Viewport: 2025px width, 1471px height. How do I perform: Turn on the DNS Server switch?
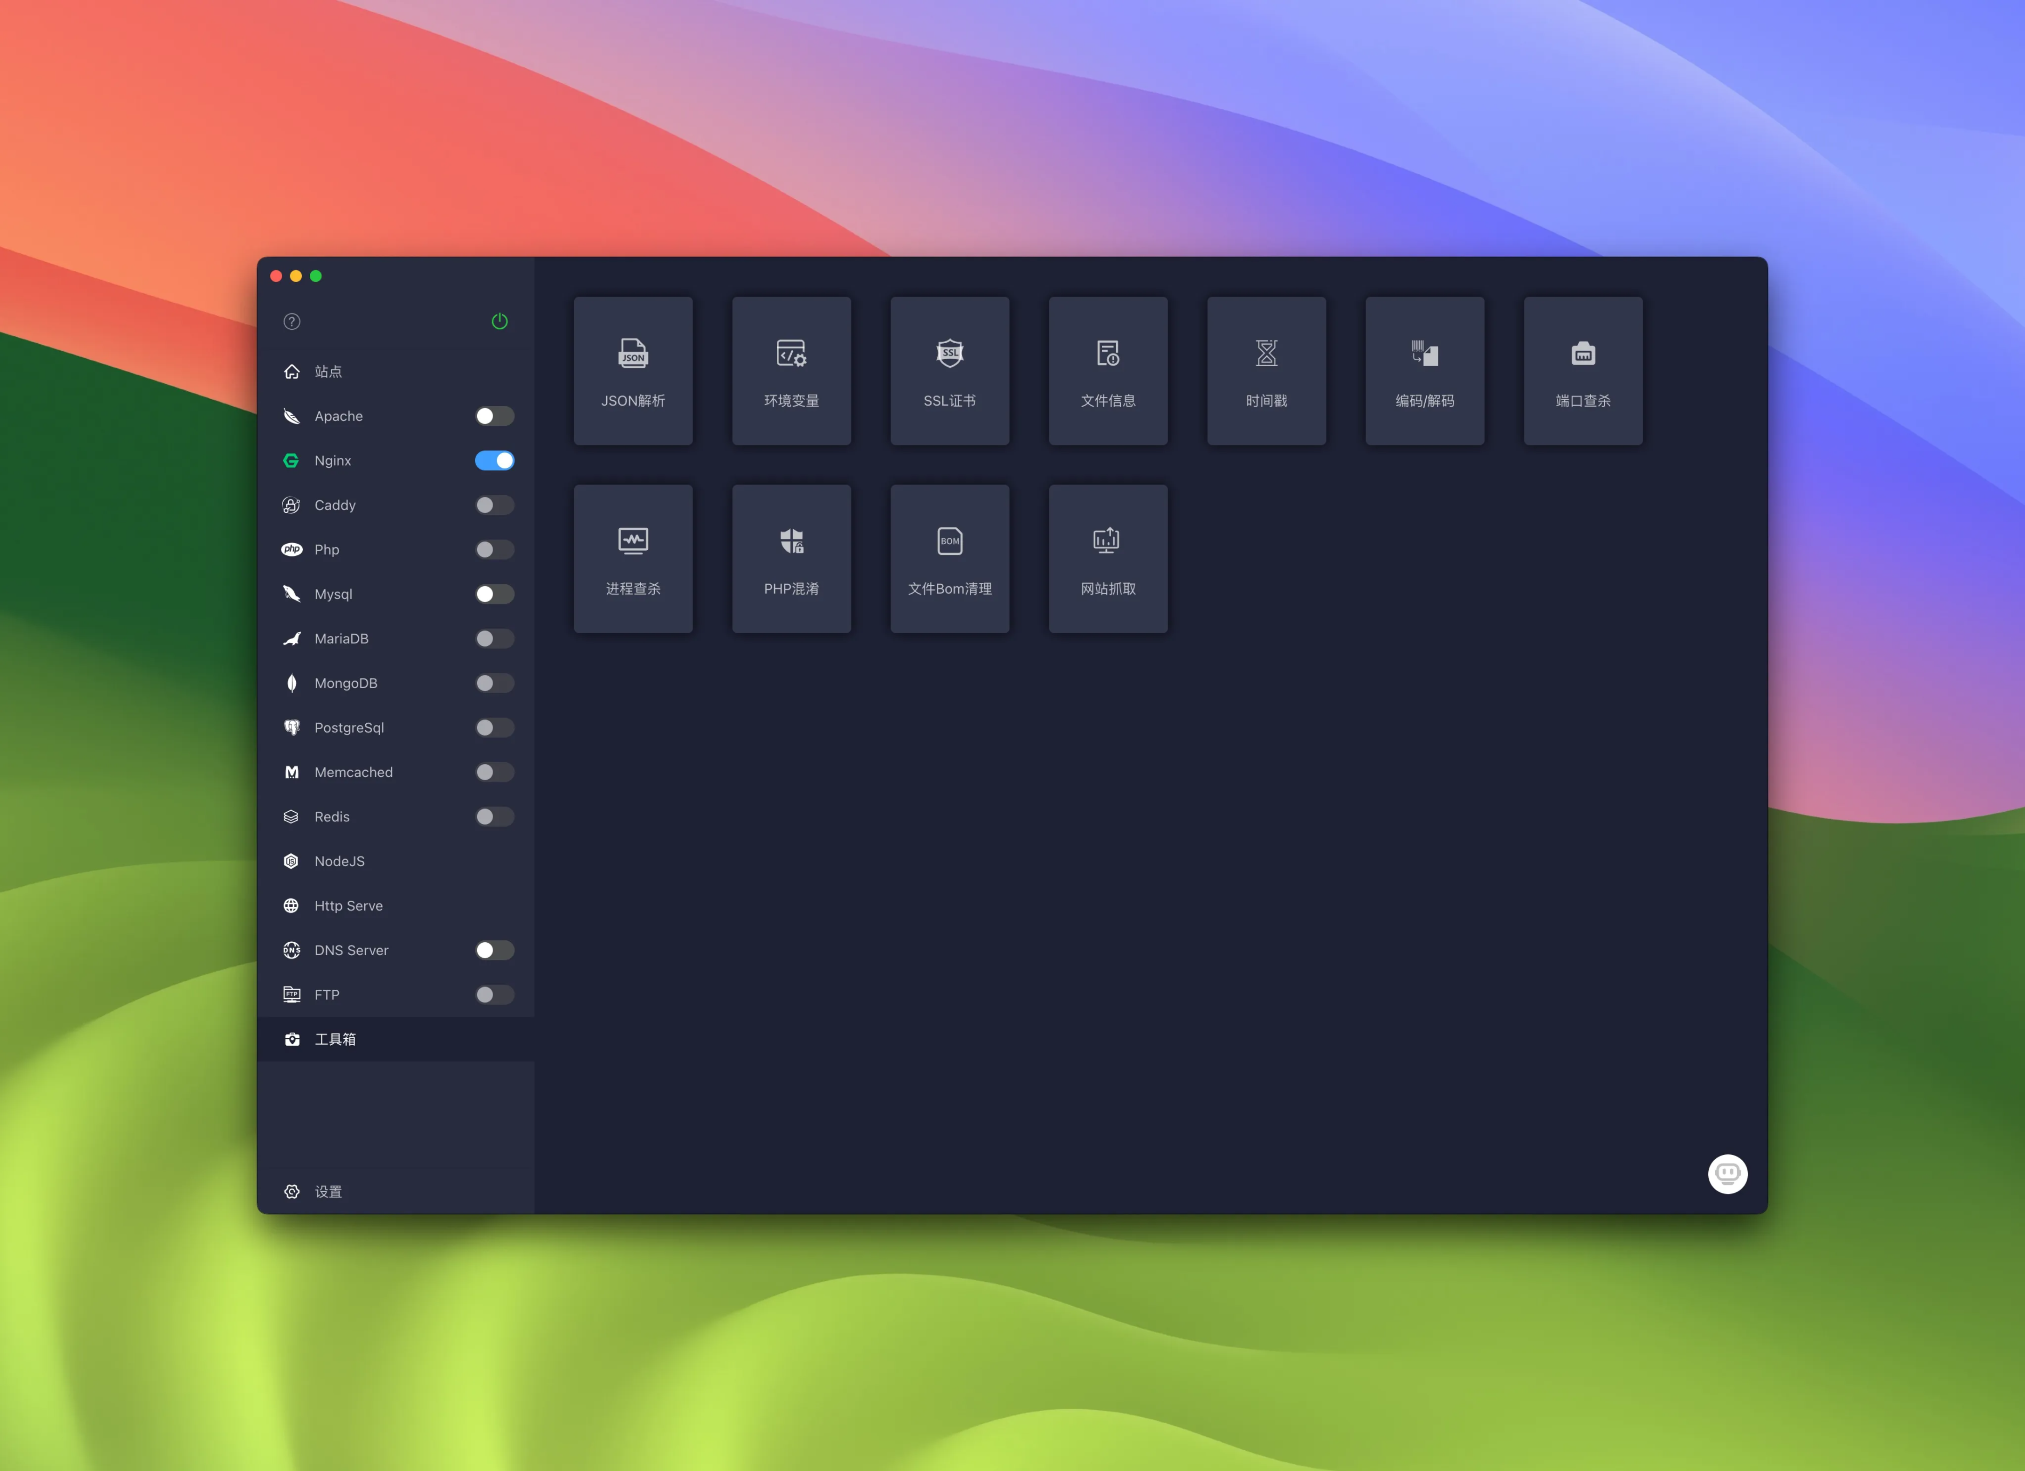(x=494, y=950)
